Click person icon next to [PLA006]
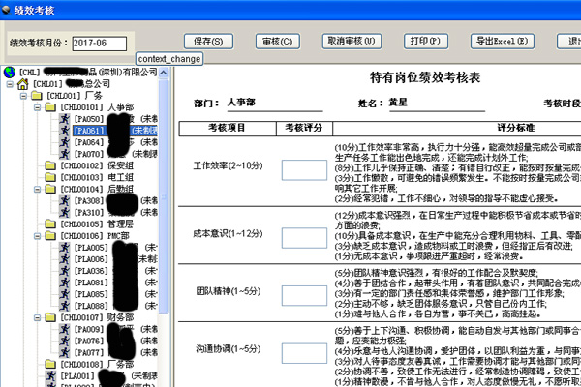The image size is (581, 387). pos(65,259)
